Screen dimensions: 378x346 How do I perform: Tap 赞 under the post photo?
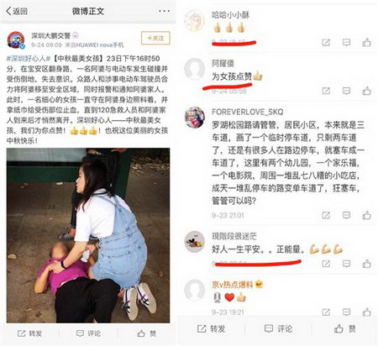[x=146, y=333]
